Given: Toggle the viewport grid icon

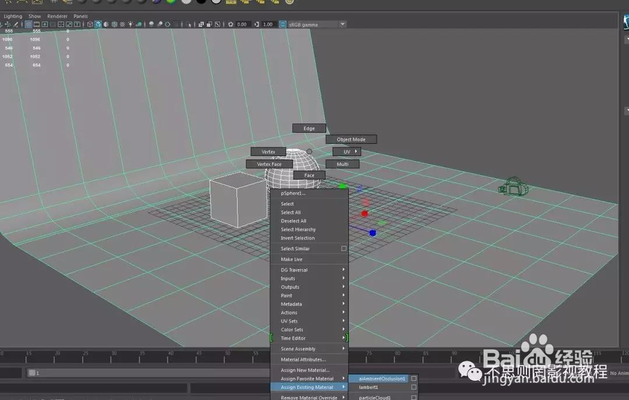Looking at the screenshot, I should pos(28,25).
